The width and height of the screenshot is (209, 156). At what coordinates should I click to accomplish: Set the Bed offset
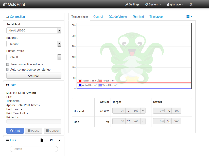176,121
